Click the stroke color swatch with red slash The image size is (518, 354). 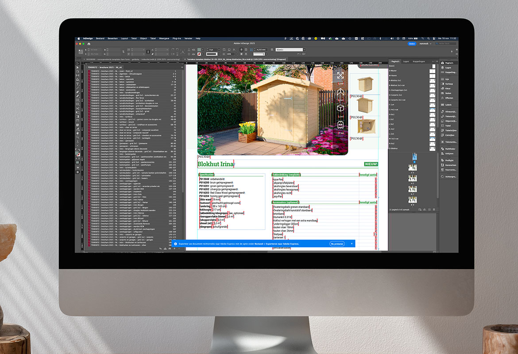tap(199, 54)
